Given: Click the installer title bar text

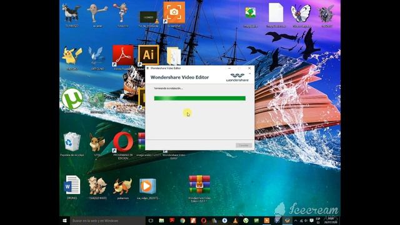Looking at the screenshot, I should point(166,68).
